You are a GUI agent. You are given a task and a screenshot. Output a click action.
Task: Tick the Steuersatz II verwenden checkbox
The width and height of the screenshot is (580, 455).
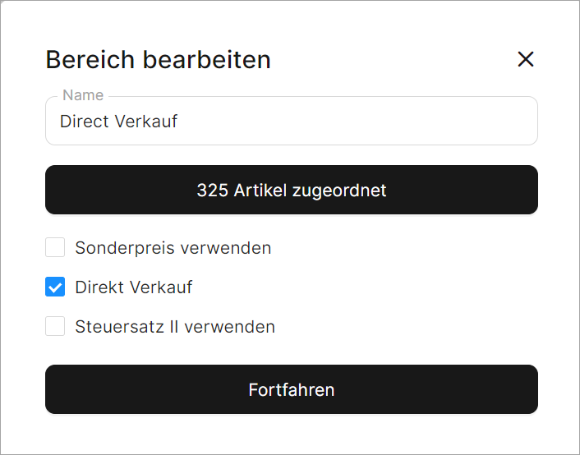(x=55, y=327)
